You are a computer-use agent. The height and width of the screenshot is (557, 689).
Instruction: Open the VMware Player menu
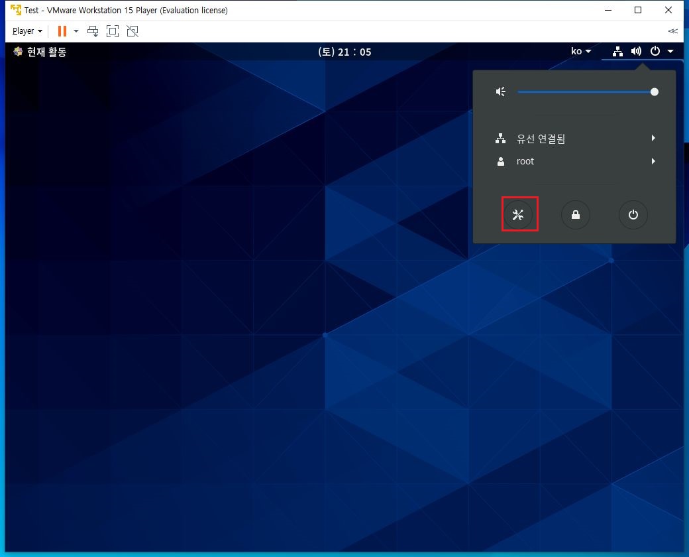click(x=27, y=31)
